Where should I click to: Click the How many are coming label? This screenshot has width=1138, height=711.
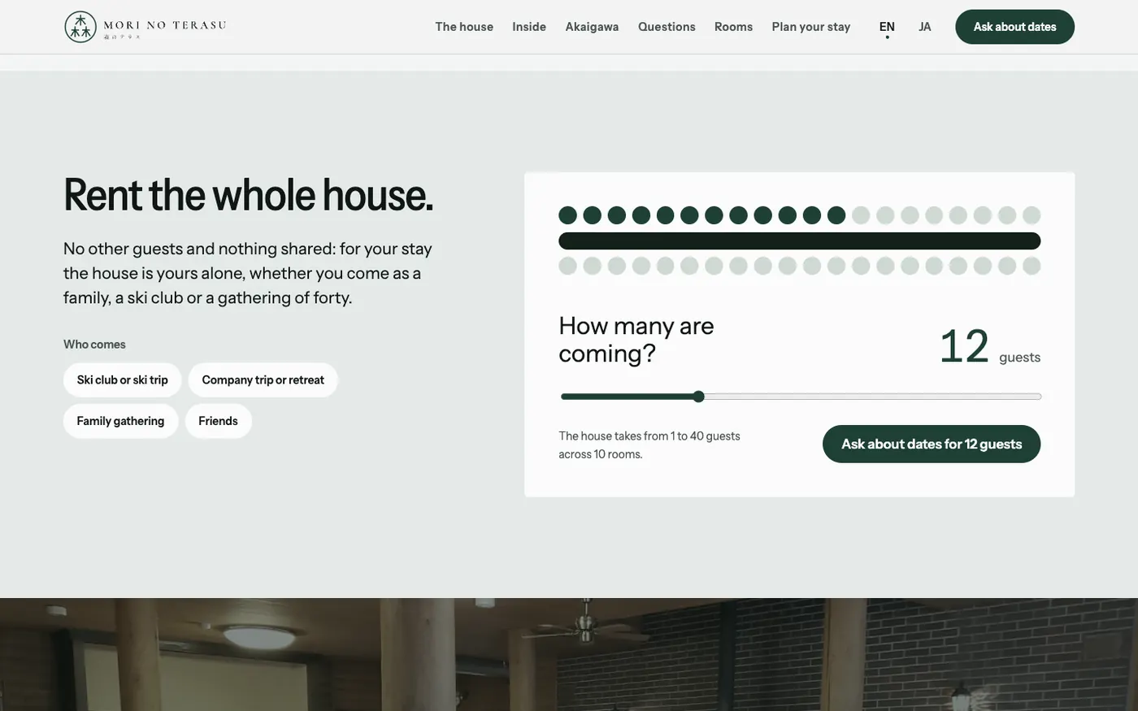pos(636,339)
